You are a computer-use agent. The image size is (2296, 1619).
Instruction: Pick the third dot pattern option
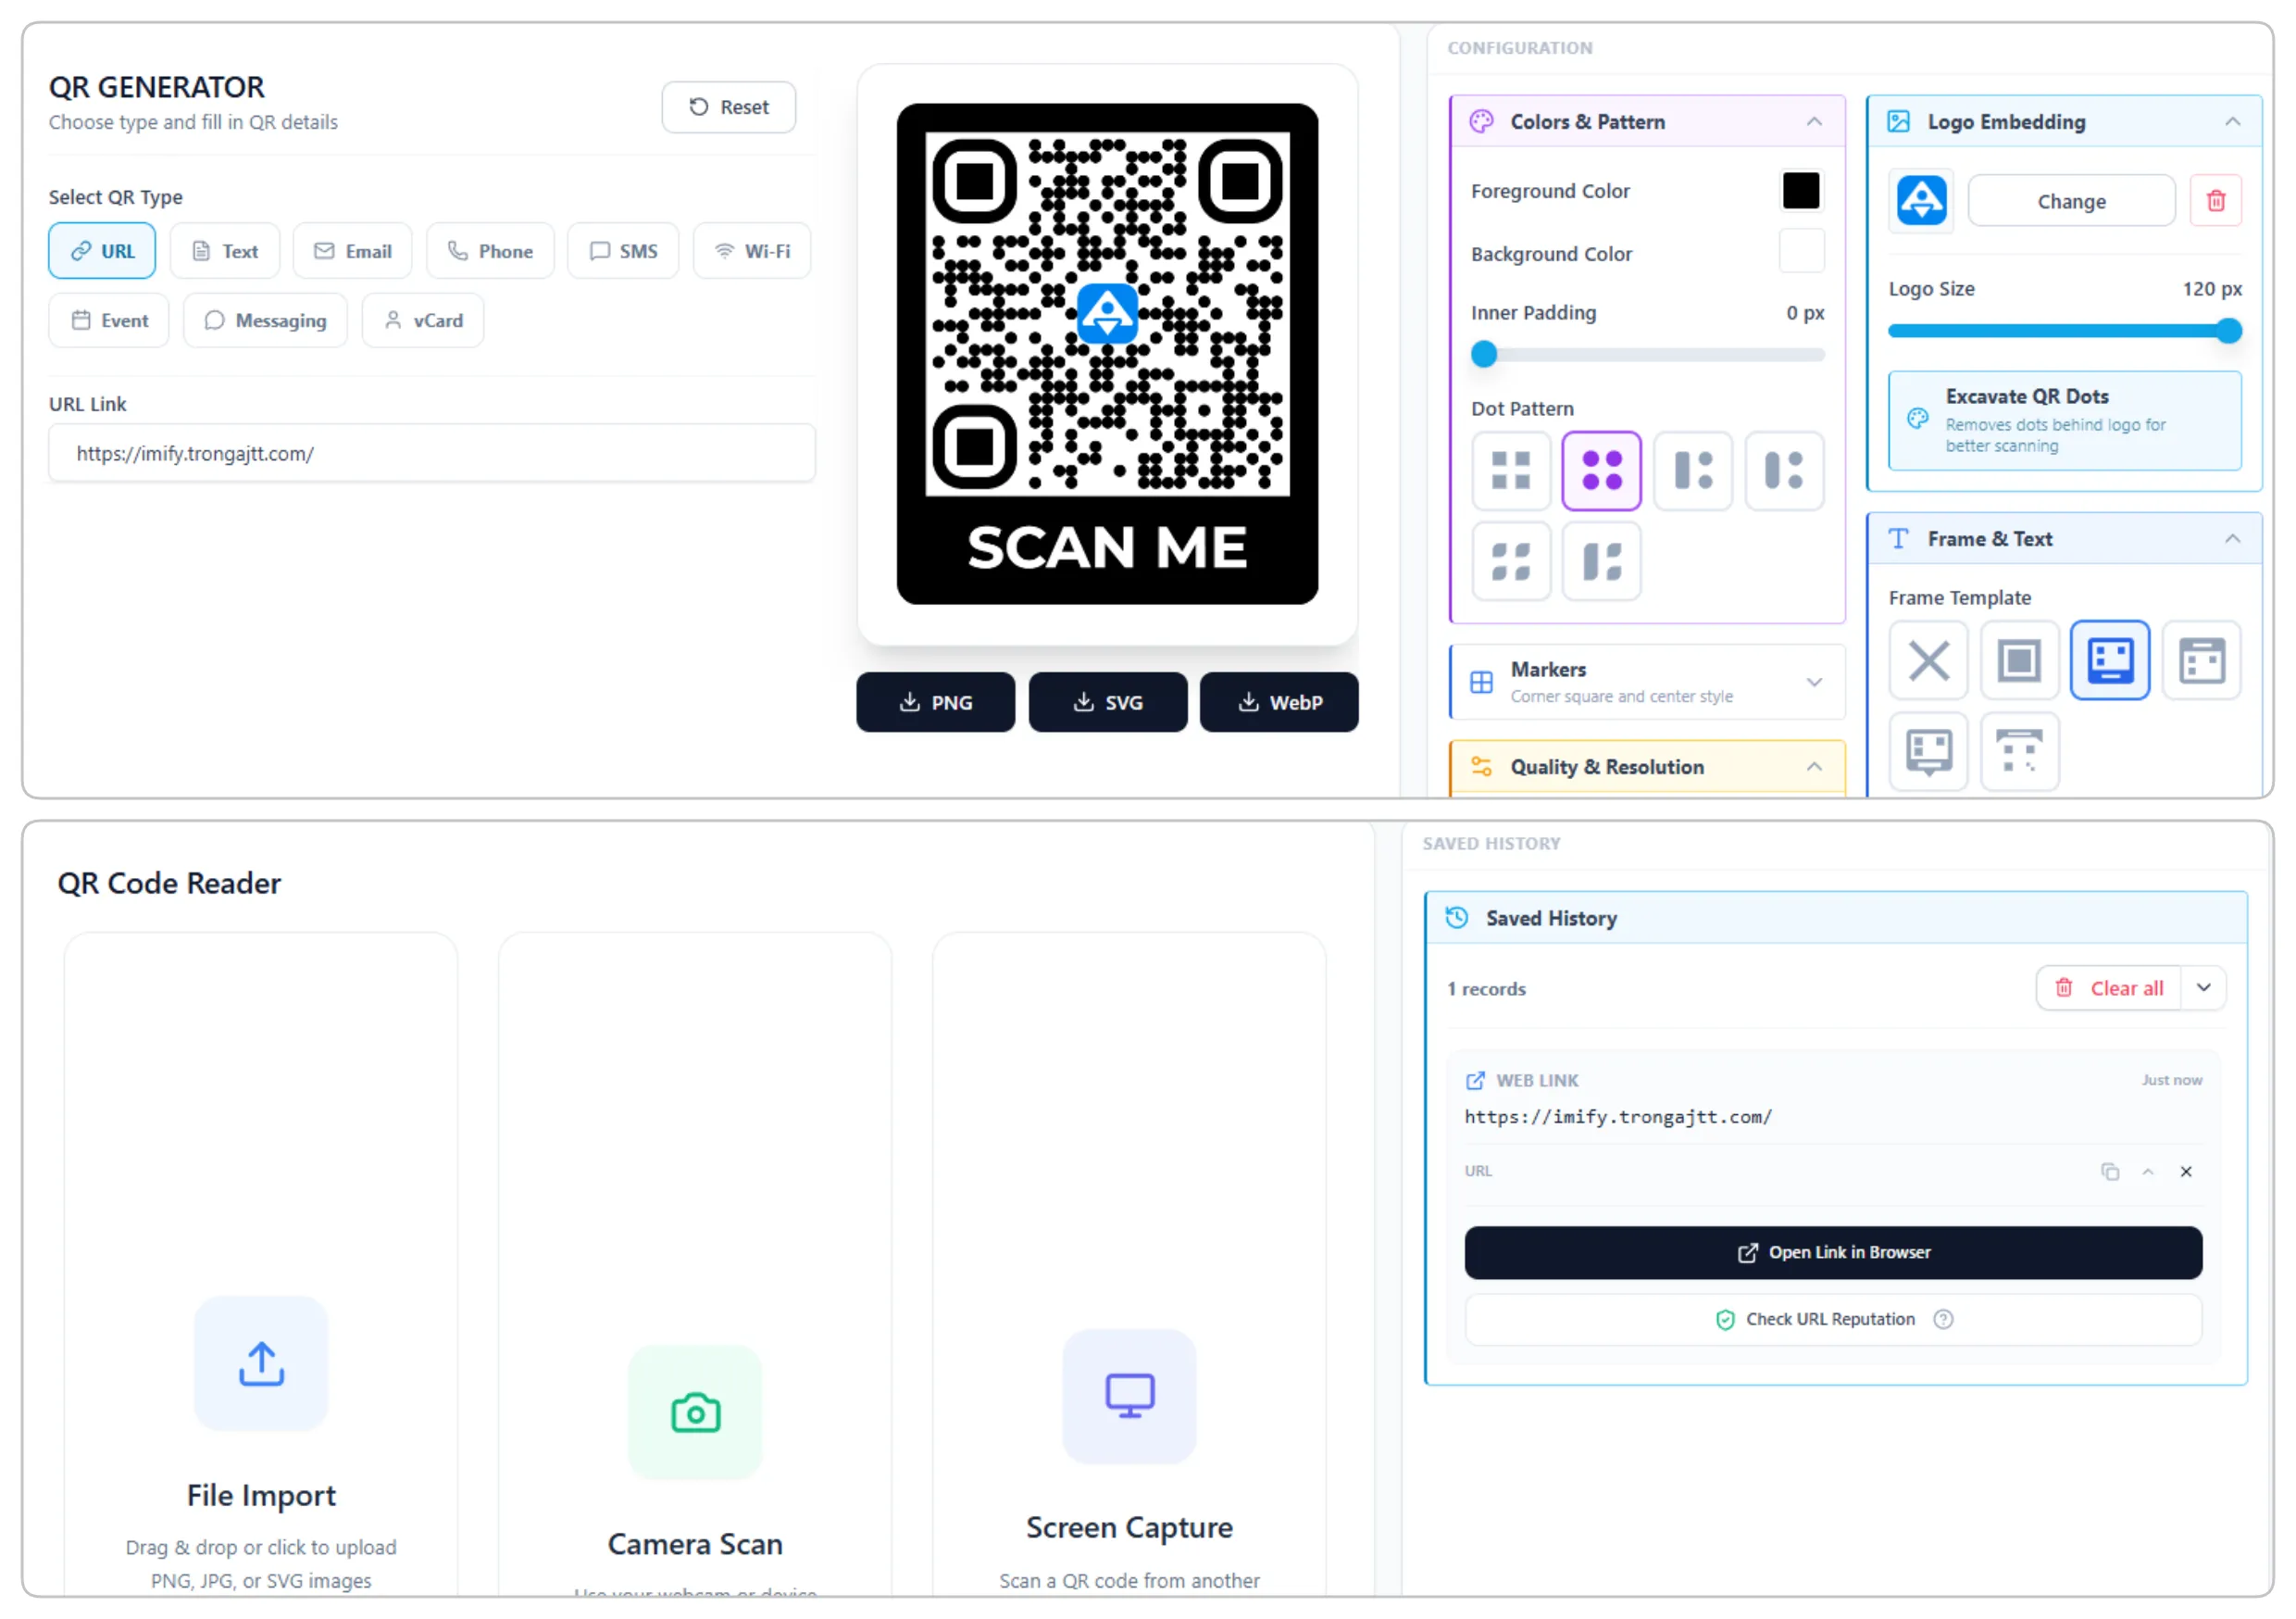pyautogui.click(x=1692, y=471)
